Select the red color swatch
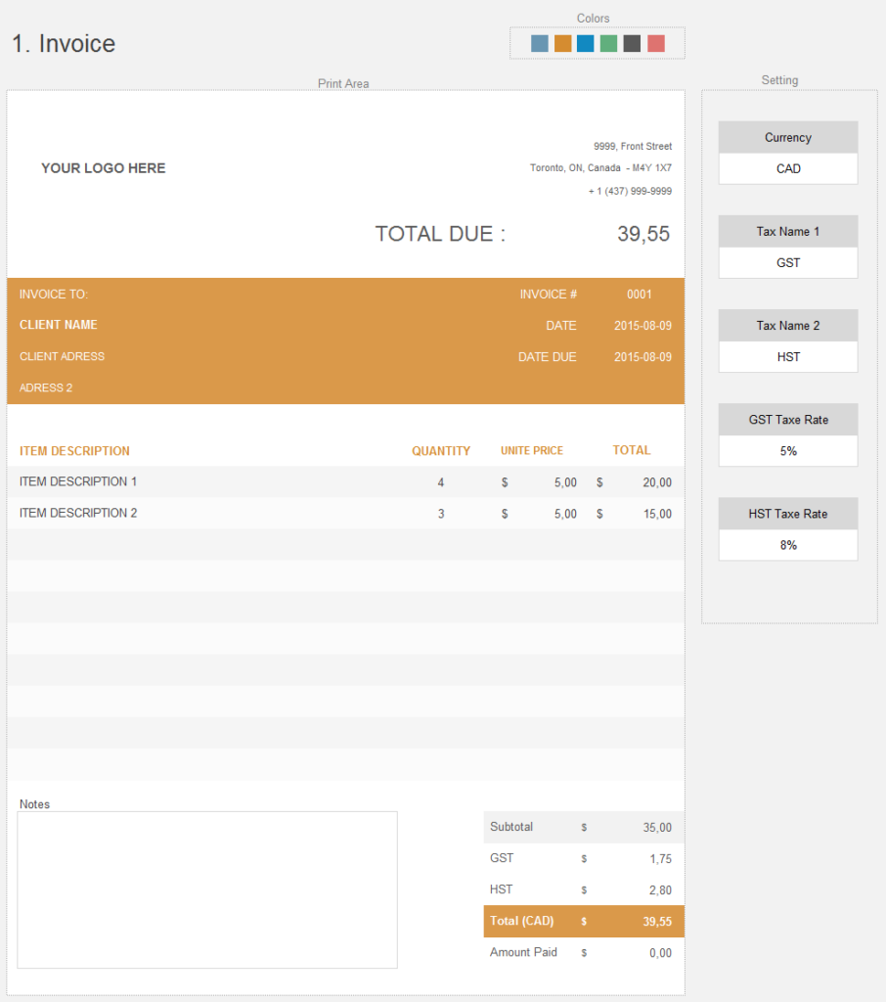Screen dimensions: 886x1002 point(657,43)
